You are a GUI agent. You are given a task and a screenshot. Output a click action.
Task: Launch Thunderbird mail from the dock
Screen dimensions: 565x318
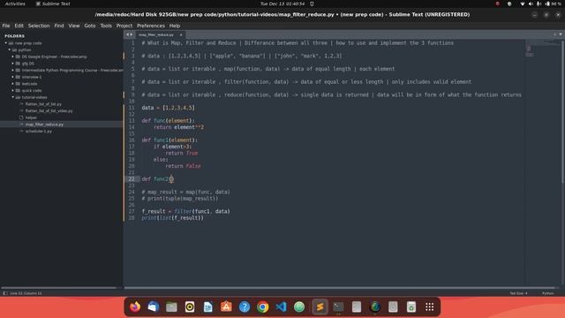coord(154,307)
